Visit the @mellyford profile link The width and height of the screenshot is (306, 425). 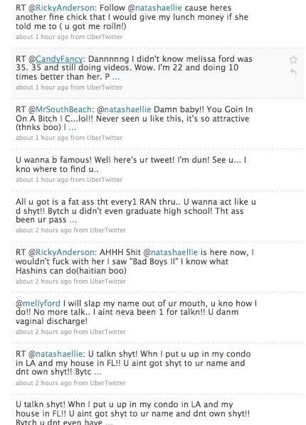pos(38,303)
